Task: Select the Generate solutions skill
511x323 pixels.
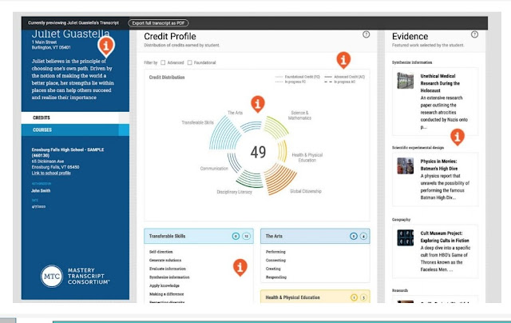Action: [x=165, y=261]
